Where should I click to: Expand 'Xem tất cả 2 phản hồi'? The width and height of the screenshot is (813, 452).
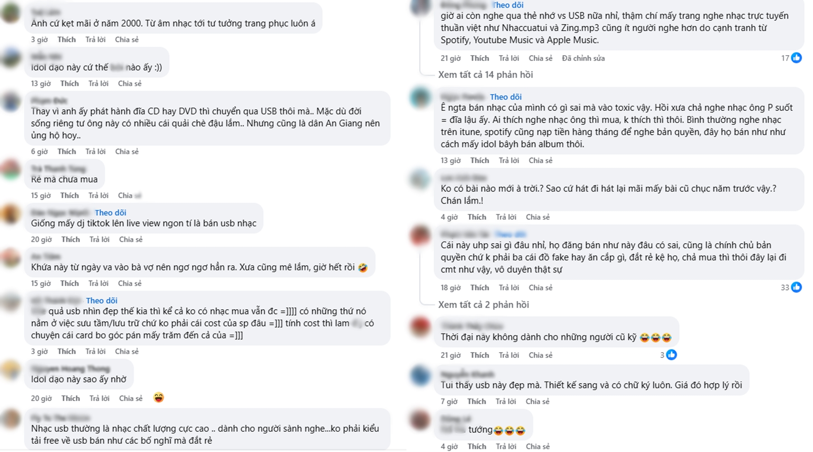[x=483, y=305]
